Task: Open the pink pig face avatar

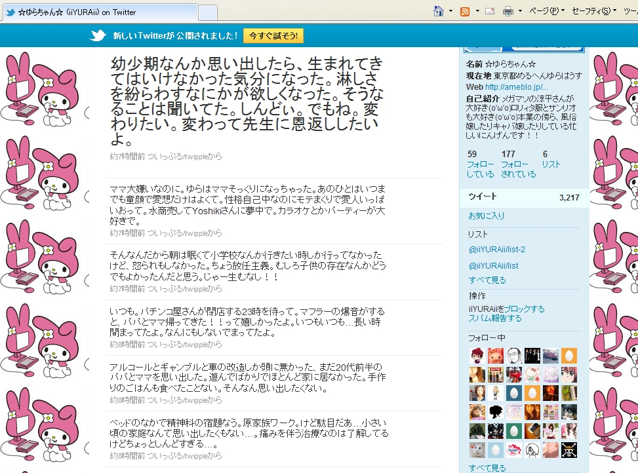Action: (x=496, y=356)
